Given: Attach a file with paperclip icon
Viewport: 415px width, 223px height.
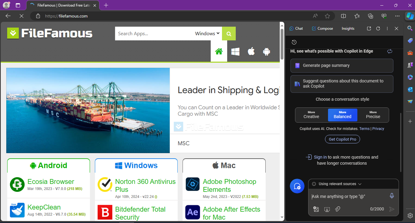Looking at the screenshot, I should tap(338, 209).
